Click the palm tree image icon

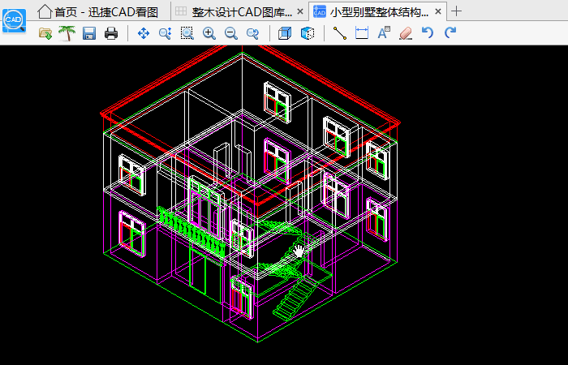click(x=67, y=33)
